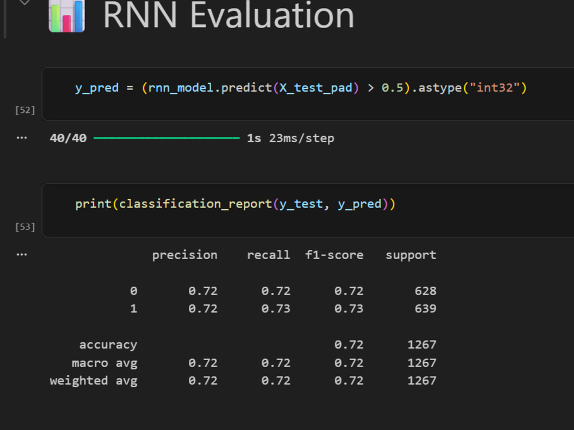This screenshot has width=574, height=430.
Task: Click the "int32" string in code
Action: [495, 88]
